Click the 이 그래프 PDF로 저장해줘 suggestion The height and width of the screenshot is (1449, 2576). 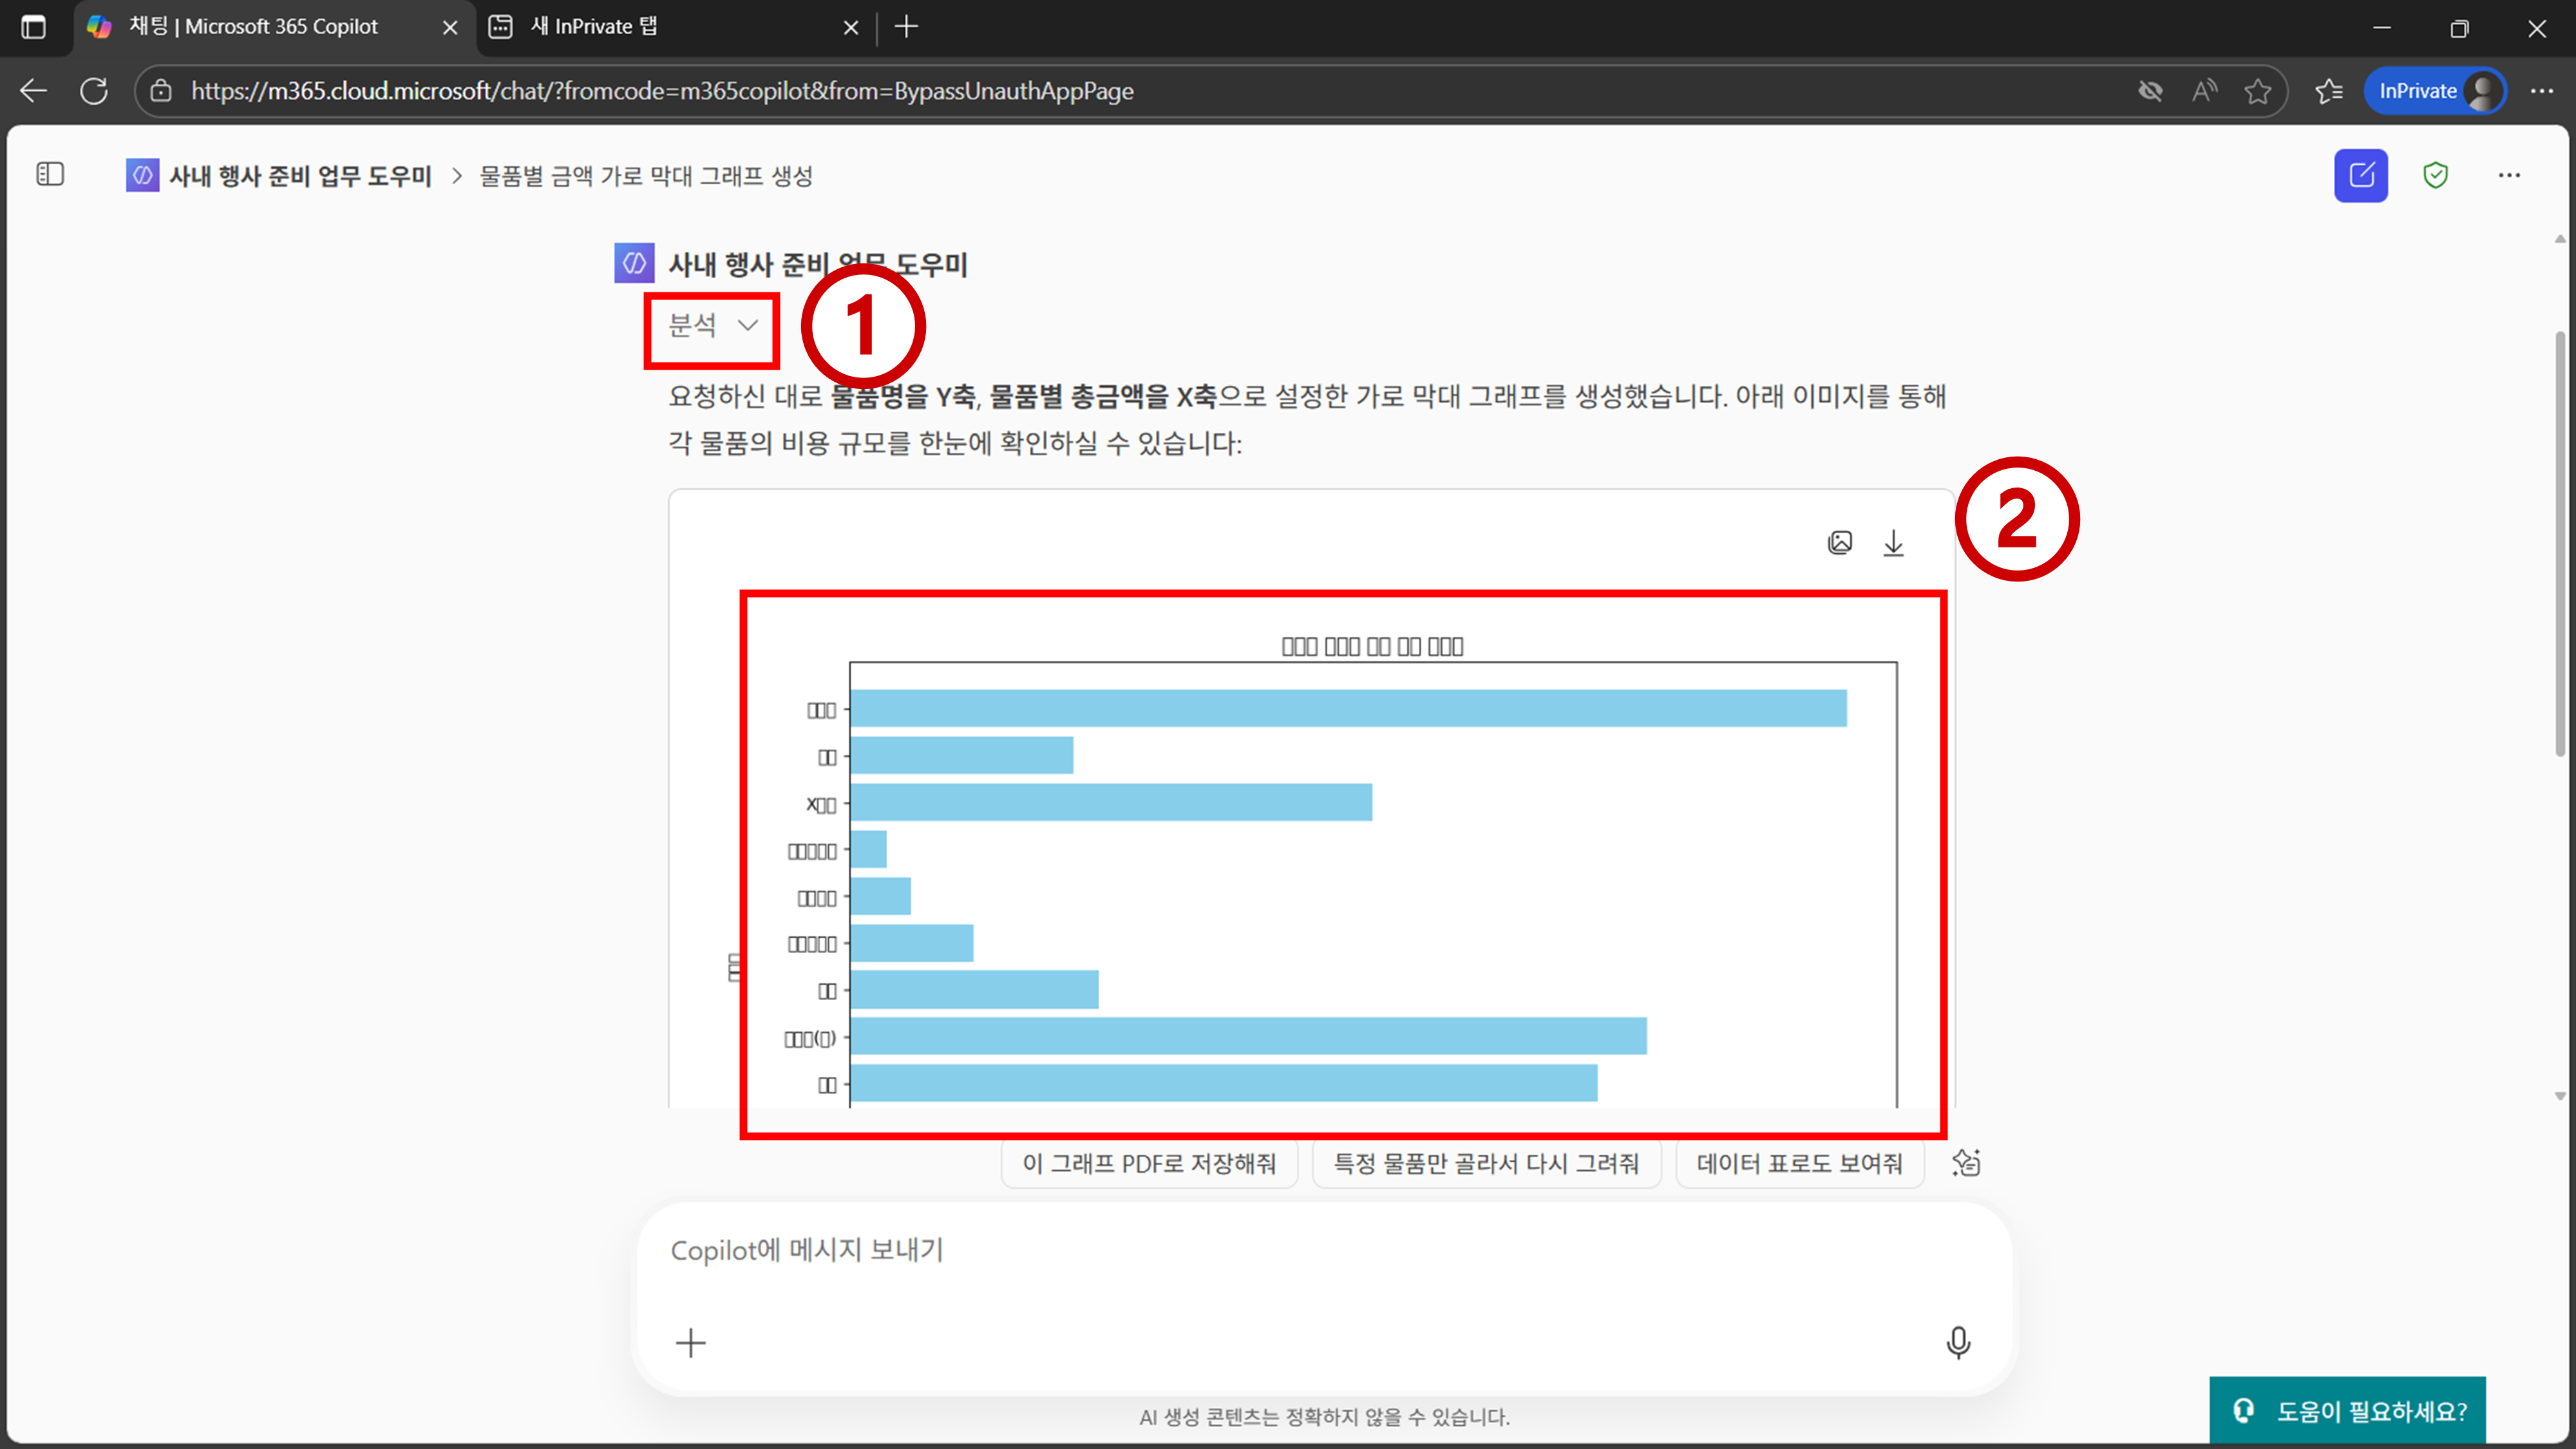pos(1149,1163)
